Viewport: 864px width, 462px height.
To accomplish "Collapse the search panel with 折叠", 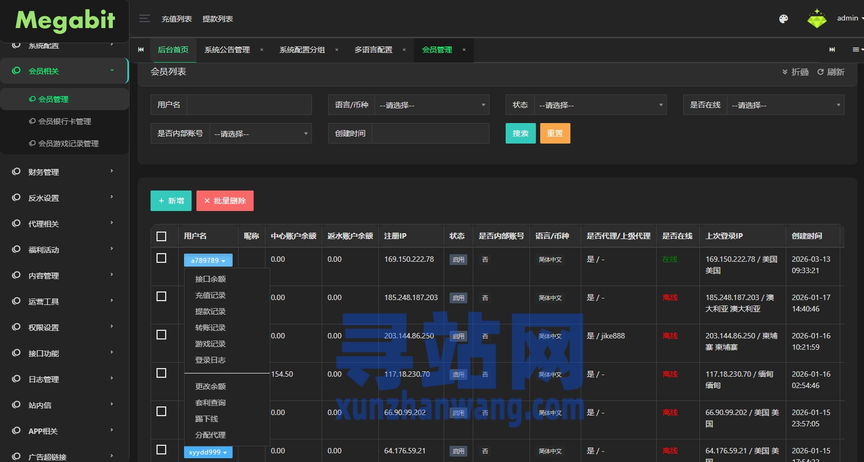I will tap(795, 72).
